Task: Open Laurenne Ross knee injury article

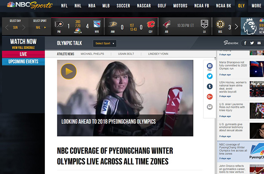Action: pyautogui.click(x=232, y=107)
